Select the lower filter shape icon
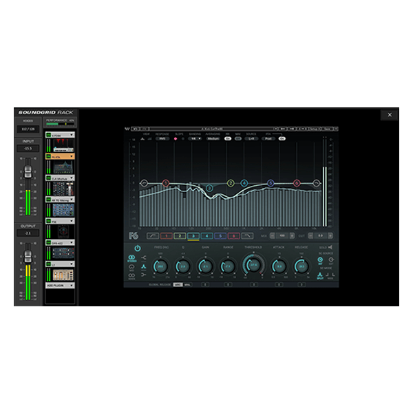Image resolution: width=413 pixels, height=413 pixels. pyautogui.click(x=144, y=275)
